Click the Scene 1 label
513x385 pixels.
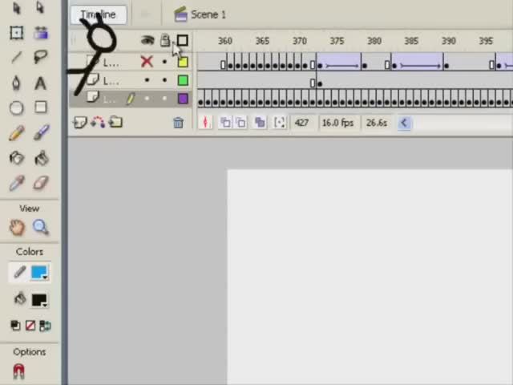click(x=208, y=14)
